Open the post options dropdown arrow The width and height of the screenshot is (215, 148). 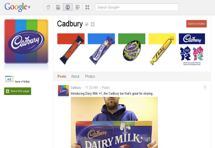pos(205,87)
